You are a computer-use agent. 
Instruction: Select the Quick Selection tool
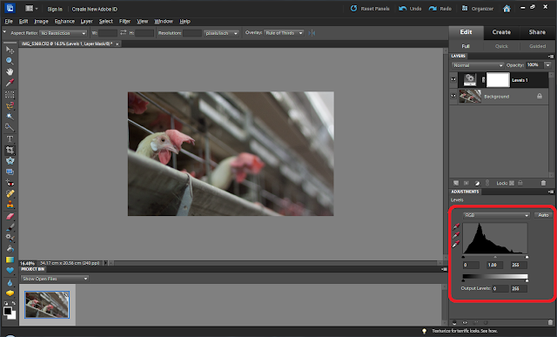coord(10,127)
